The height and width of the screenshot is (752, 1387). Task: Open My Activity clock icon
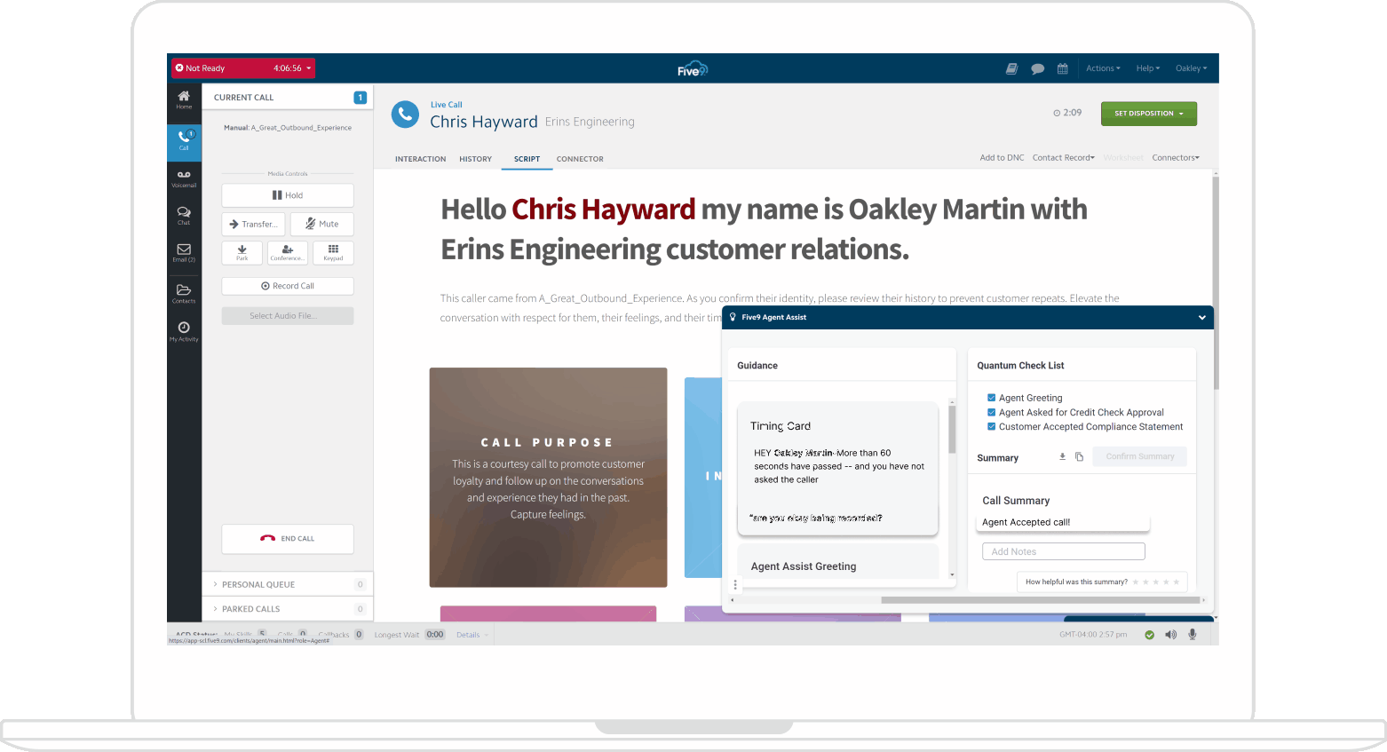tap(184, 331)
